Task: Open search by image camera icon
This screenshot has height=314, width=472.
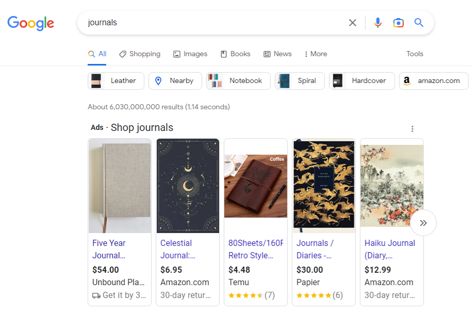Action: (398, 23)
